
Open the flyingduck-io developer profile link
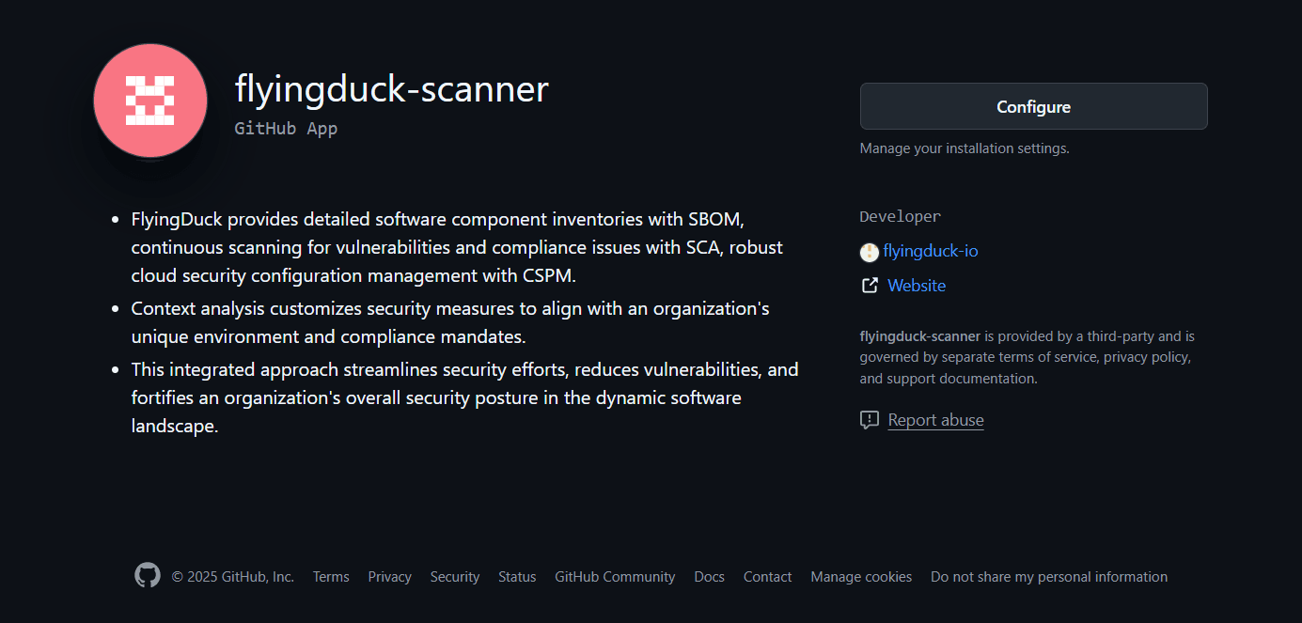[931, 252]
